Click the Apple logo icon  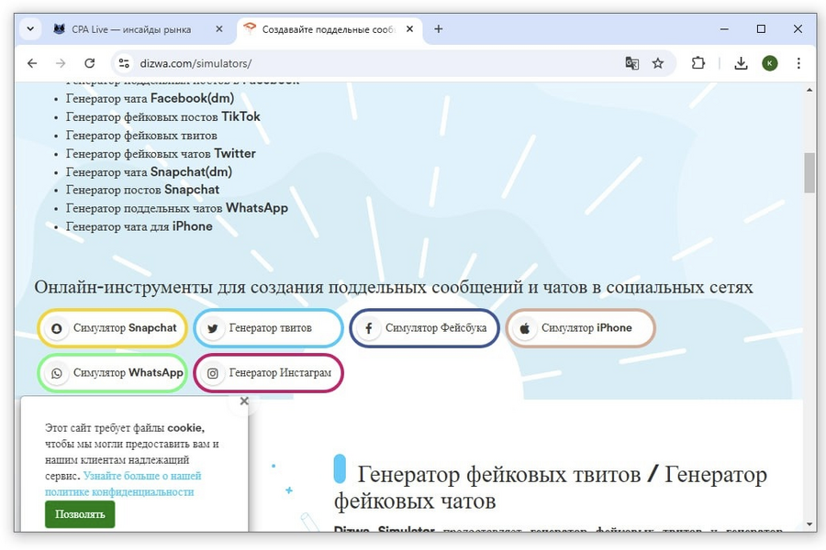(x=525, y=328)
